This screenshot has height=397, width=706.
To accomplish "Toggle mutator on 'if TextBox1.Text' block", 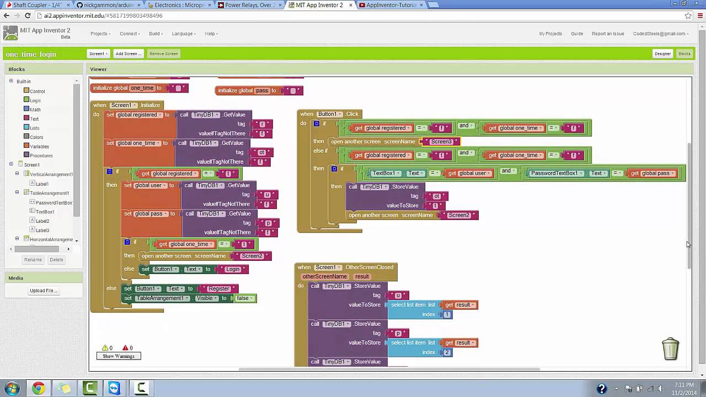I will click(x=334, y=169).
